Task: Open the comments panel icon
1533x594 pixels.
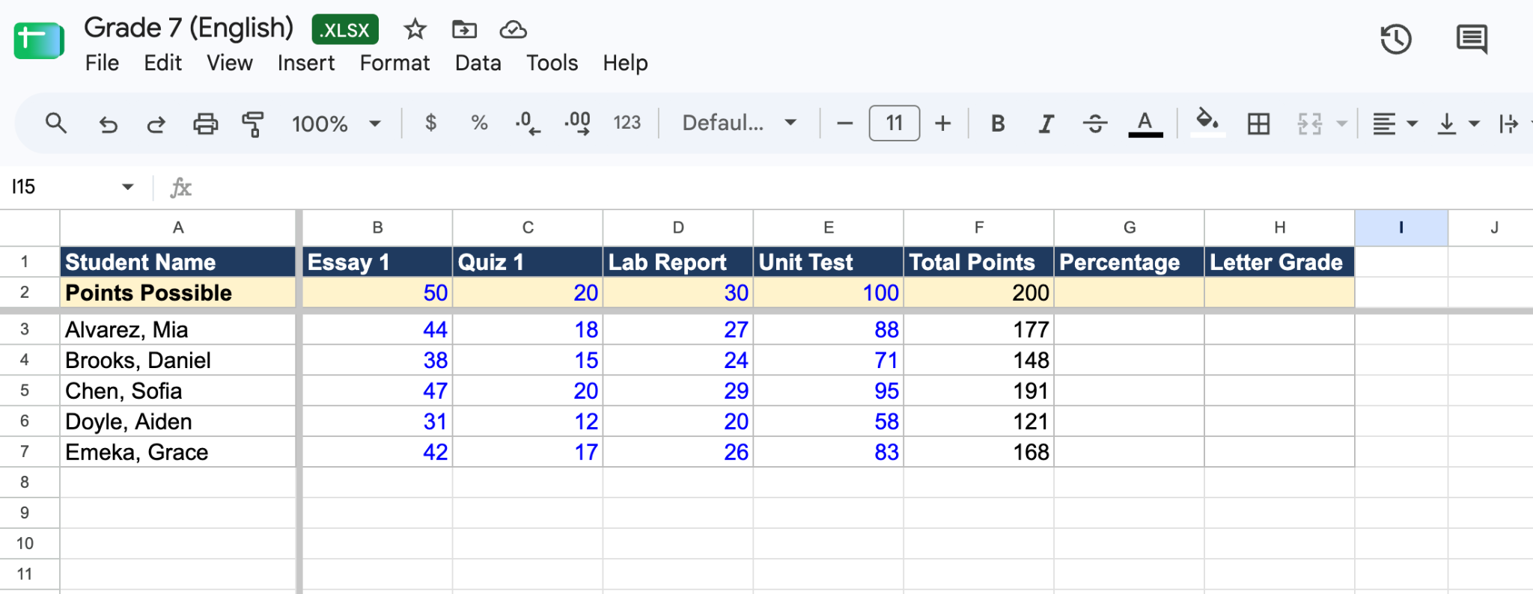Action: tap(1472, 40)
